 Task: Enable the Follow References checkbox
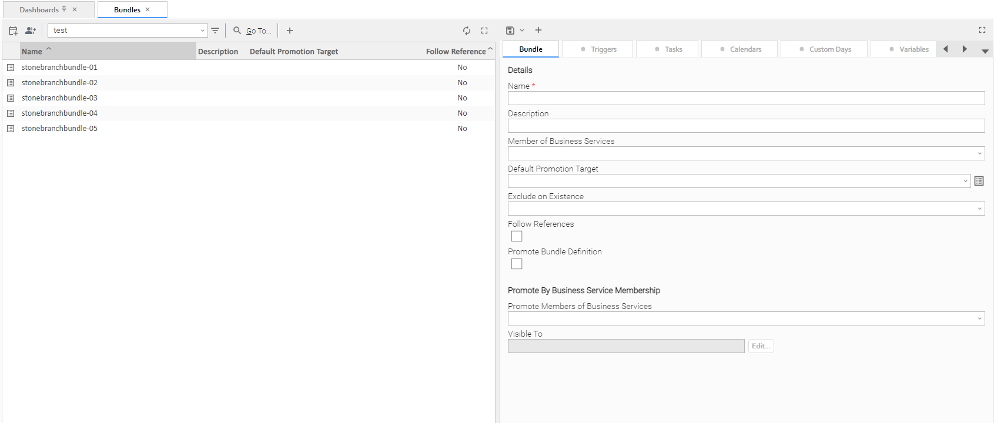tap(517, 236)
